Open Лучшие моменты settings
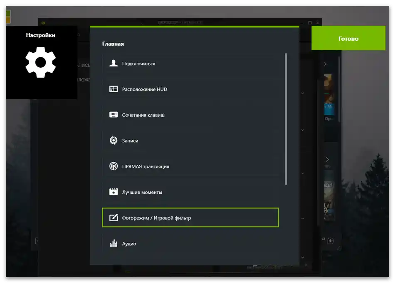Image resolution: width=395 pixels, height=283 pixels. point(190,192)
